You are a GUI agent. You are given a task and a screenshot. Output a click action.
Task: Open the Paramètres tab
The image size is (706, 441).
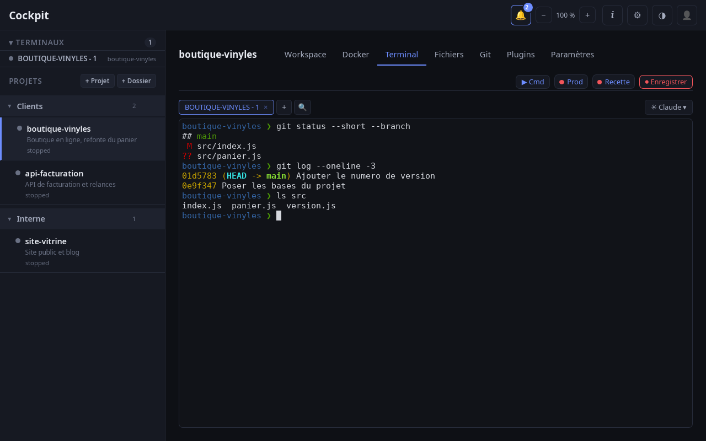coord(573,54)
